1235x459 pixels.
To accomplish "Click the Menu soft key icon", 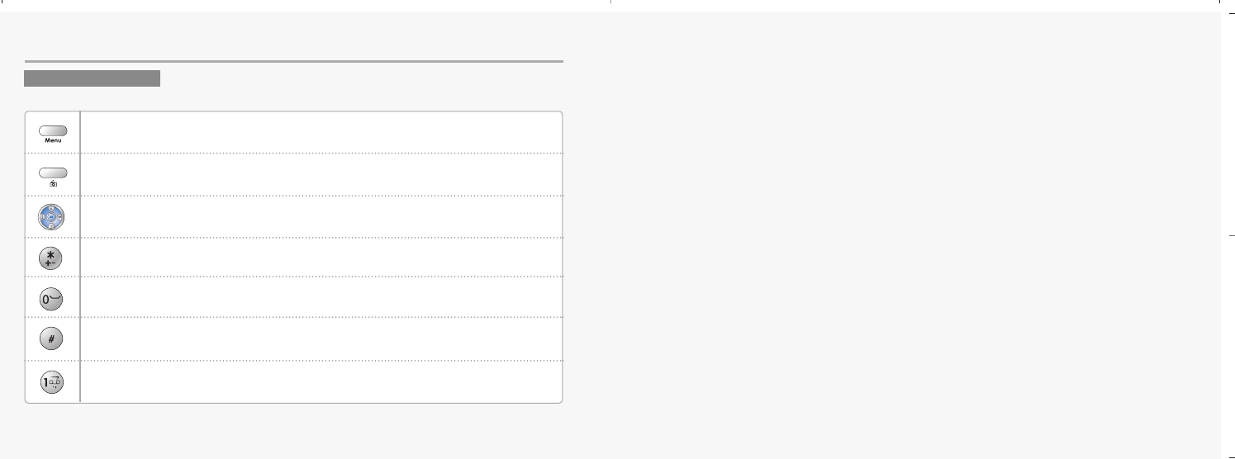I will (x=52, y=131).
